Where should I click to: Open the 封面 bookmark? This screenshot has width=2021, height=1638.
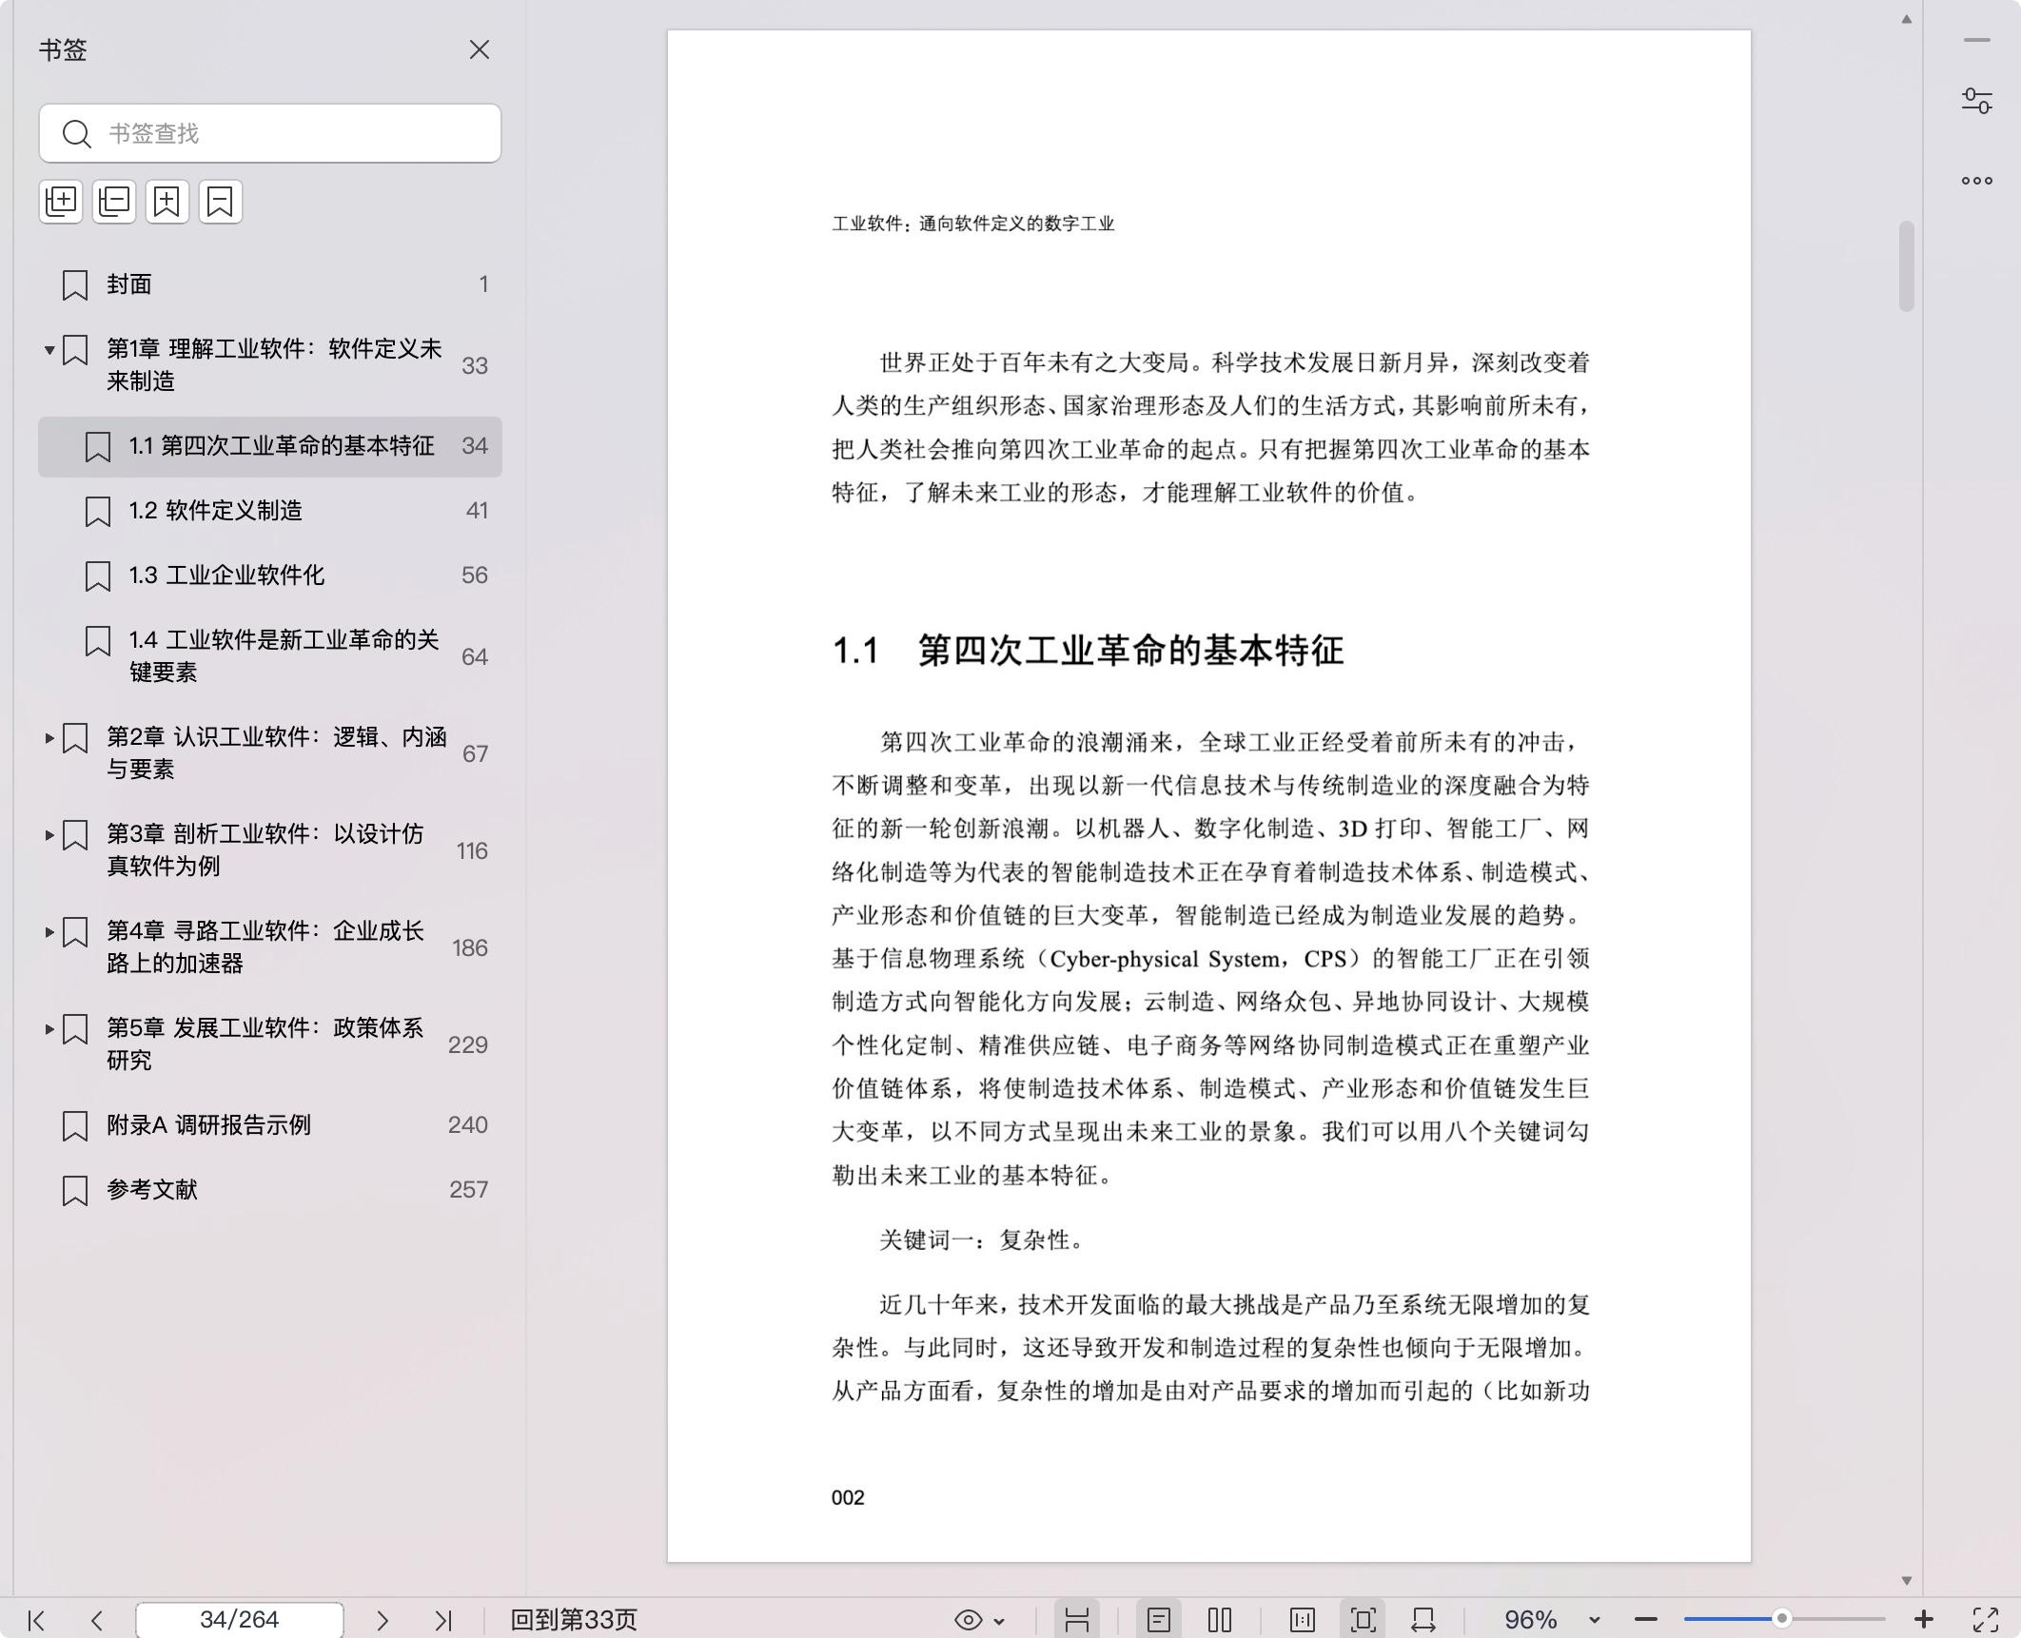(270, 284)
